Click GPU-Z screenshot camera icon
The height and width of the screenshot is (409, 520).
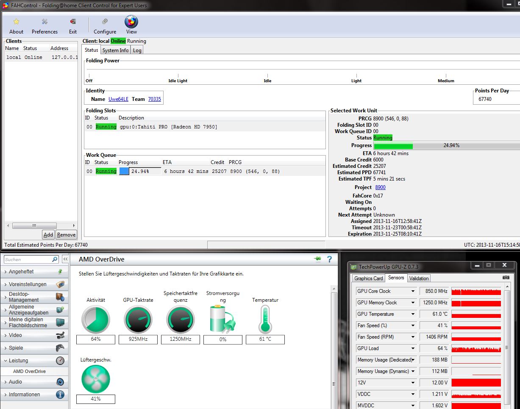(x=506, y=278)
